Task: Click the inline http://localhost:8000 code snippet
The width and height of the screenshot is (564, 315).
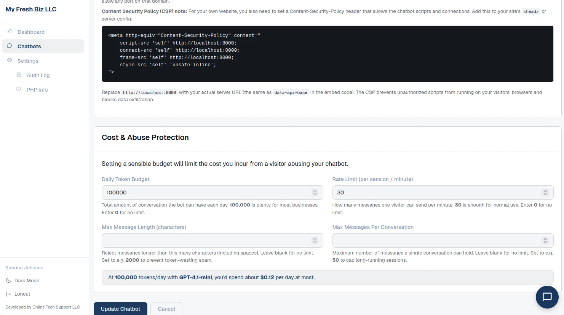Action: tap(149, 92)
